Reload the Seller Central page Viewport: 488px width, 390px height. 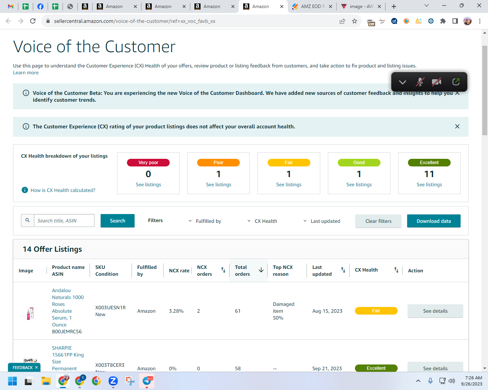pos(33,21)
